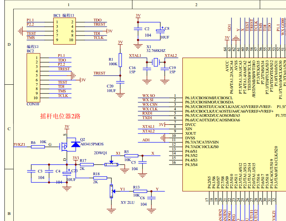Select the 'XOUT' pin name

(x=191, y=133)
